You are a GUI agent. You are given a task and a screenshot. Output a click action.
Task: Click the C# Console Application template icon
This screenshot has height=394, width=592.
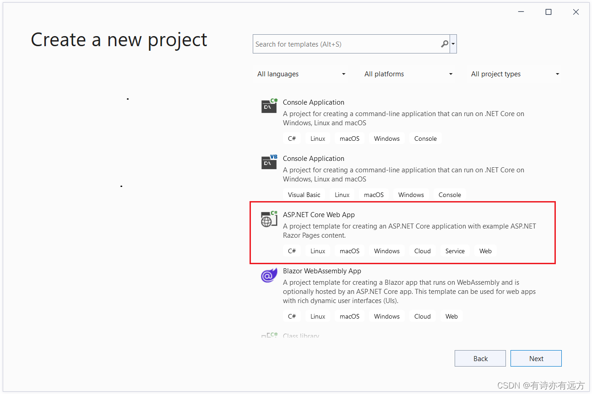tap(269, 106)
